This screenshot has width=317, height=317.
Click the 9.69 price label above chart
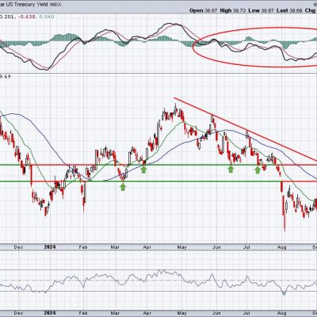point(6,77)
